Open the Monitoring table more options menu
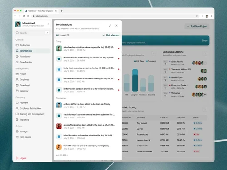This screenshot has height=170, width=227. click(x=205, y=109)
